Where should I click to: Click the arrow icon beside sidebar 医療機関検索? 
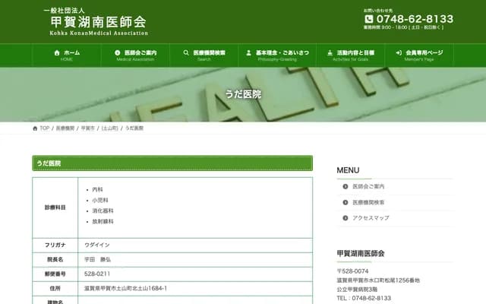(x=346, y=202)
